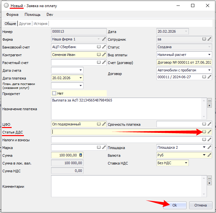
Task: Switch to the История tab
Action: [x=41, y=24]
